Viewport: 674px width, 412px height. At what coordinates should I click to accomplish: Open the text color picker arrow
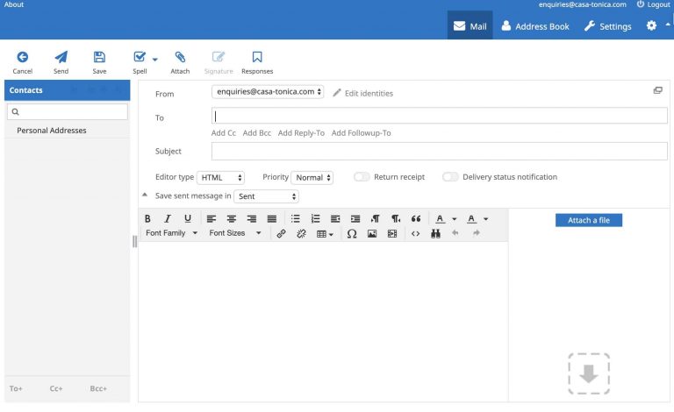click(455, 219)
